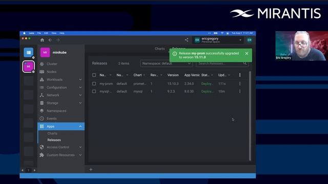Screen dimensions: 328x184
Task: Click the releases table vertical scrollbar
Action: point(250,116)
